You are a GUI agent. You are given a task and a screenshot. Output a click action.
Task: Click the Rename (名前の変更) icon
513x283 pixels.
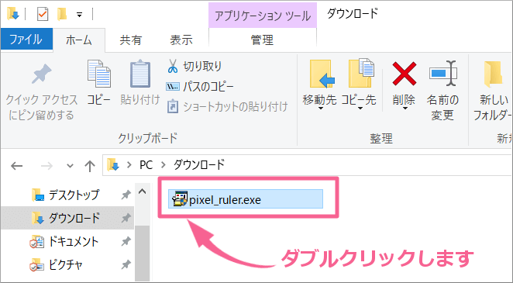point(443,74)
